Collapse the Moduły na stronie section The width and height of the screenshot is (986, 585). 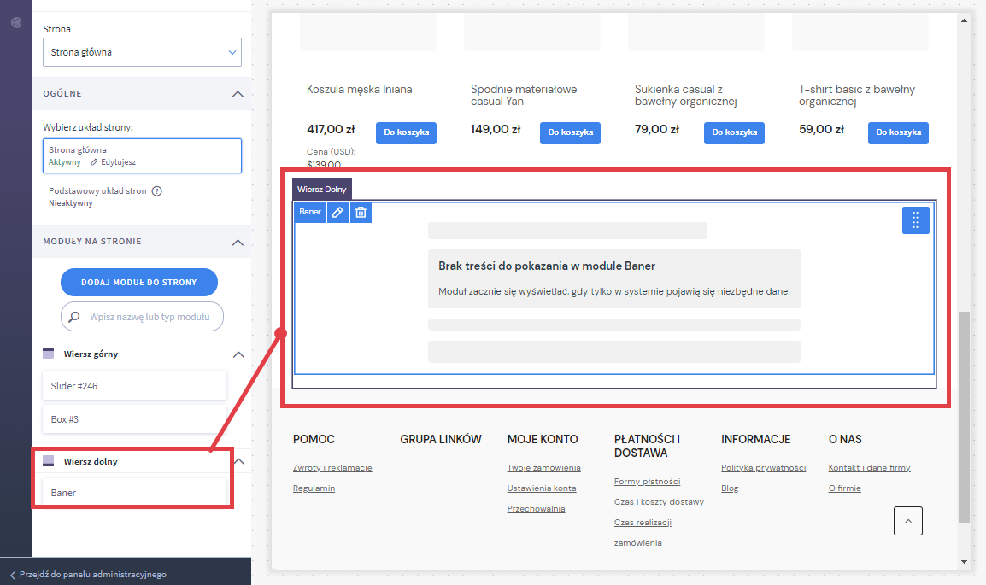coord(238,242)
